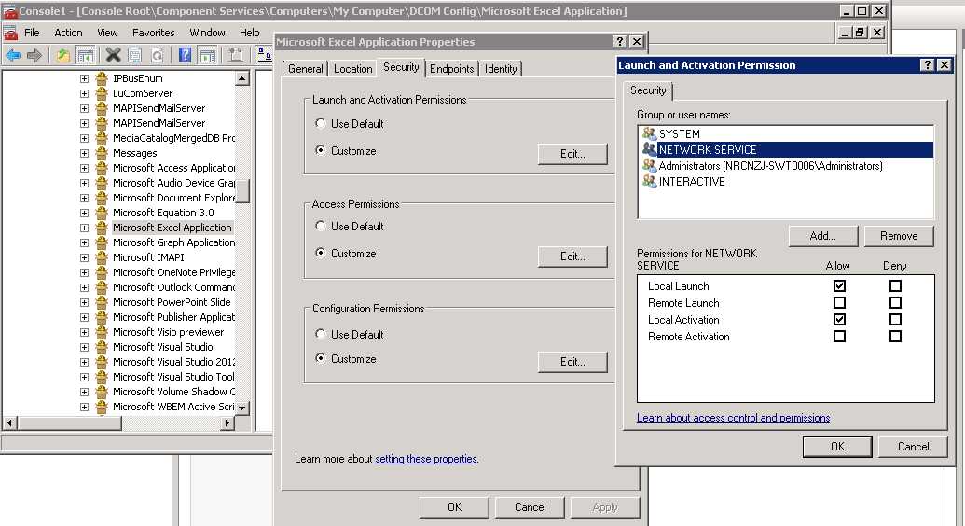
Task: Click the IPBusEnum component icon
Action: coord(102,78)
